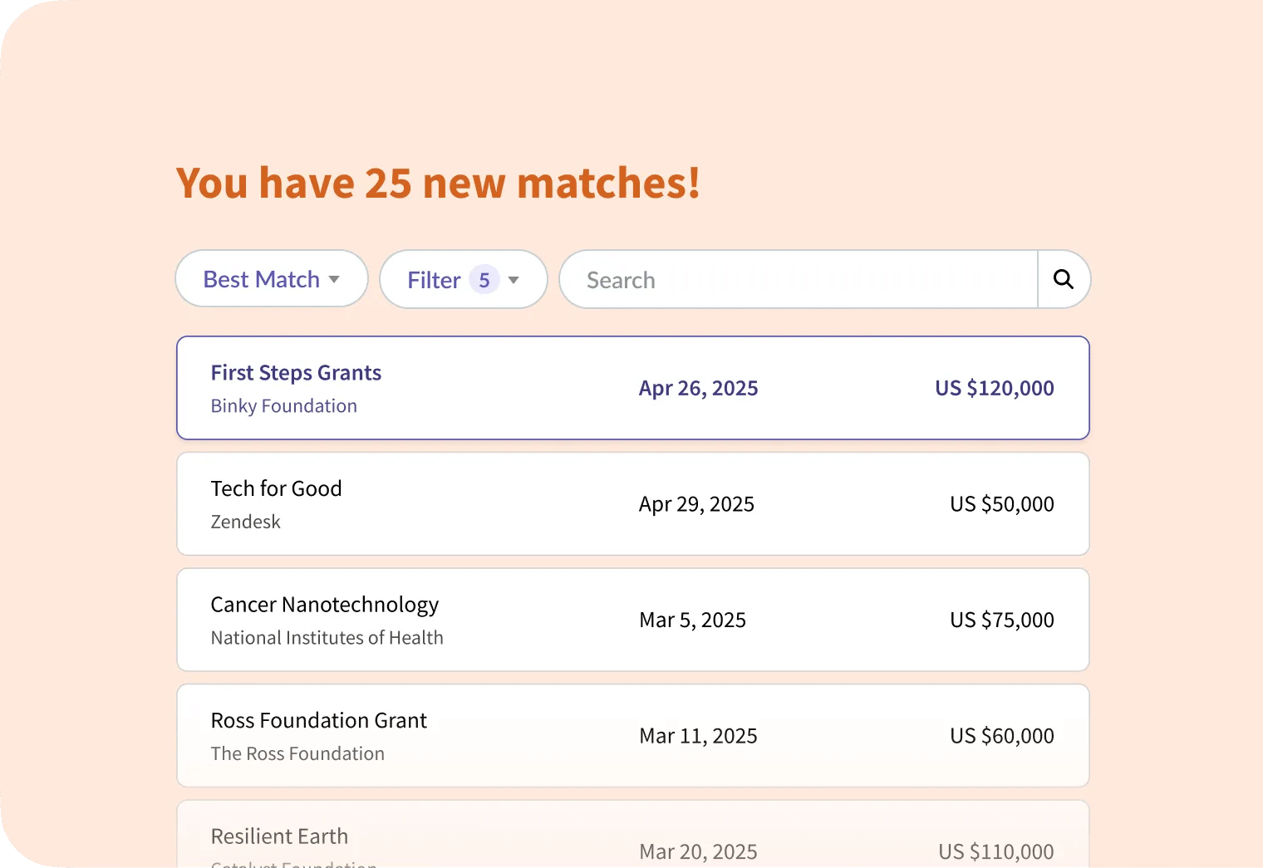1263x868 pixels.
Task: Open the Best Match sort dropdown
Action: [272, 279]
